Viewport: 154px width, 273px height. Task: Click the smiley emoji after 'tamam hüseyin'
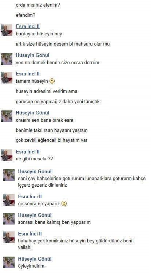(52, 81)
